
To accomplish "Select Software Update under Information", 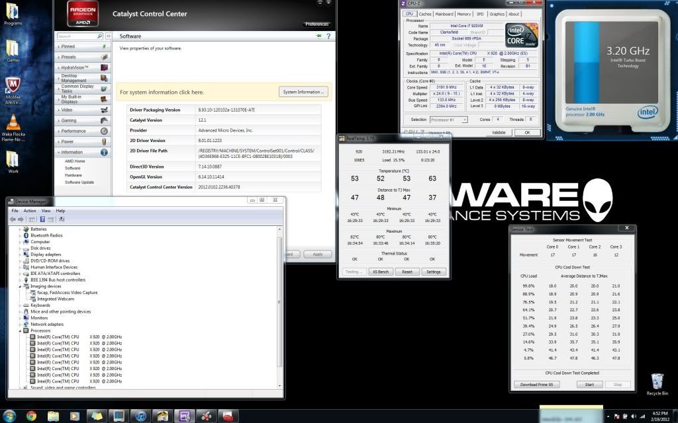I will tap(79, 182).
